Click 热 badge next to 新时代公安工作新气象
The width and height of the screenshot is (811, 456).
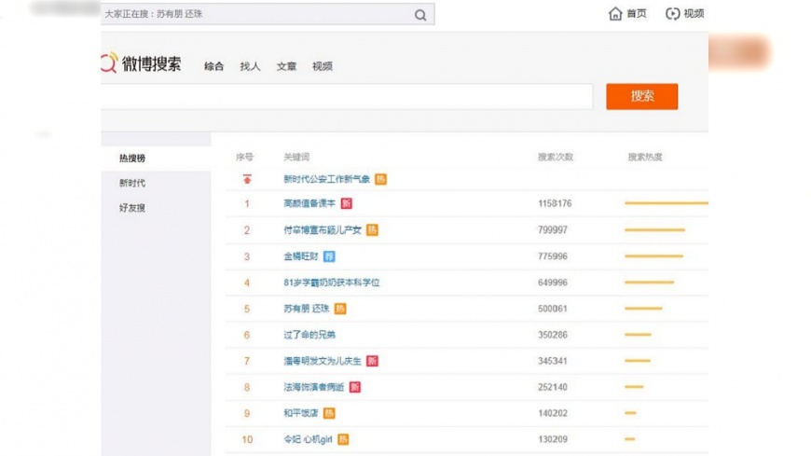(x=380, y=179)
